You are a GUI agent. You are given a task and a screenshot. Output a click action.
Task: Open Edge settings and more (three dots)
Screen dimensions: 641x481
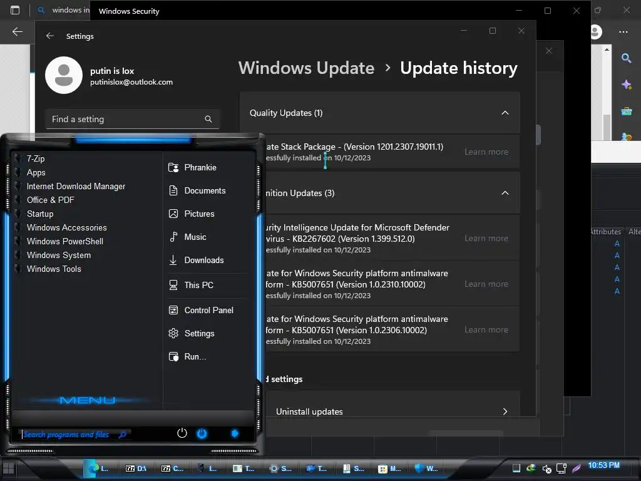coord(623,31)
